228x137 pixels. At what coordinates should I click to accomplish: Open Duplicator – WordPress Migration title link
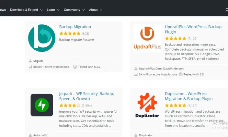pyautogui.click(x=189, y=96)
